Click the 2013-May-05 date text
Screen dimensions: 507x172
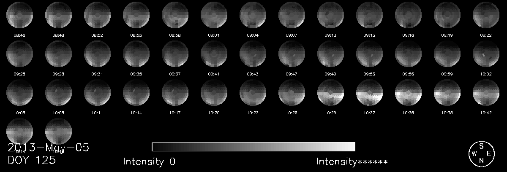[48, 148]
